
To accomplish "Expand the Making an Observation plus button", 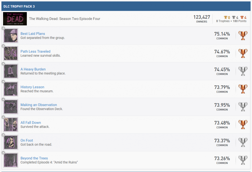I will click(x=3, y=100).
